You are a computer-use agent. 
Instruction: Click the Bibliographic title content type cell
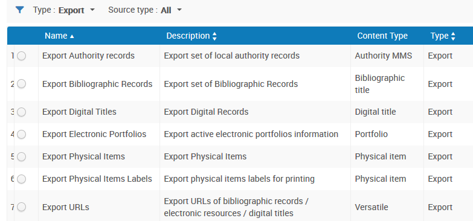(380, 84)
